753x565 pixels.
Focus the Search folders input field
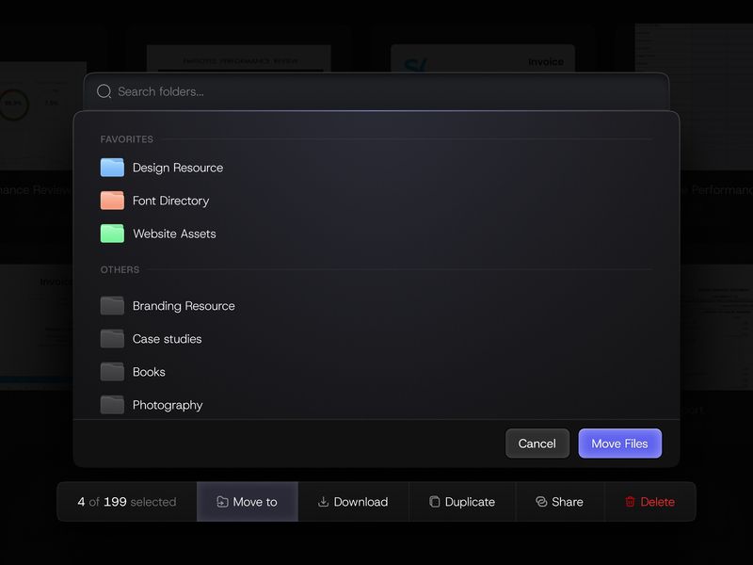click(x=376, y=91)
